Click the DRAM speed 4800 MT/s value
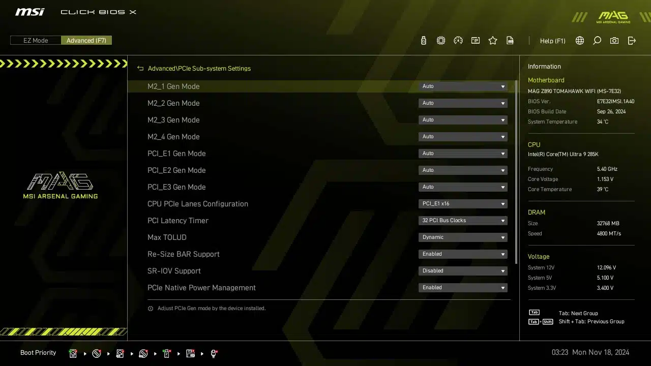The width and height of the screenshot is (651, 366). pos(609,234)
